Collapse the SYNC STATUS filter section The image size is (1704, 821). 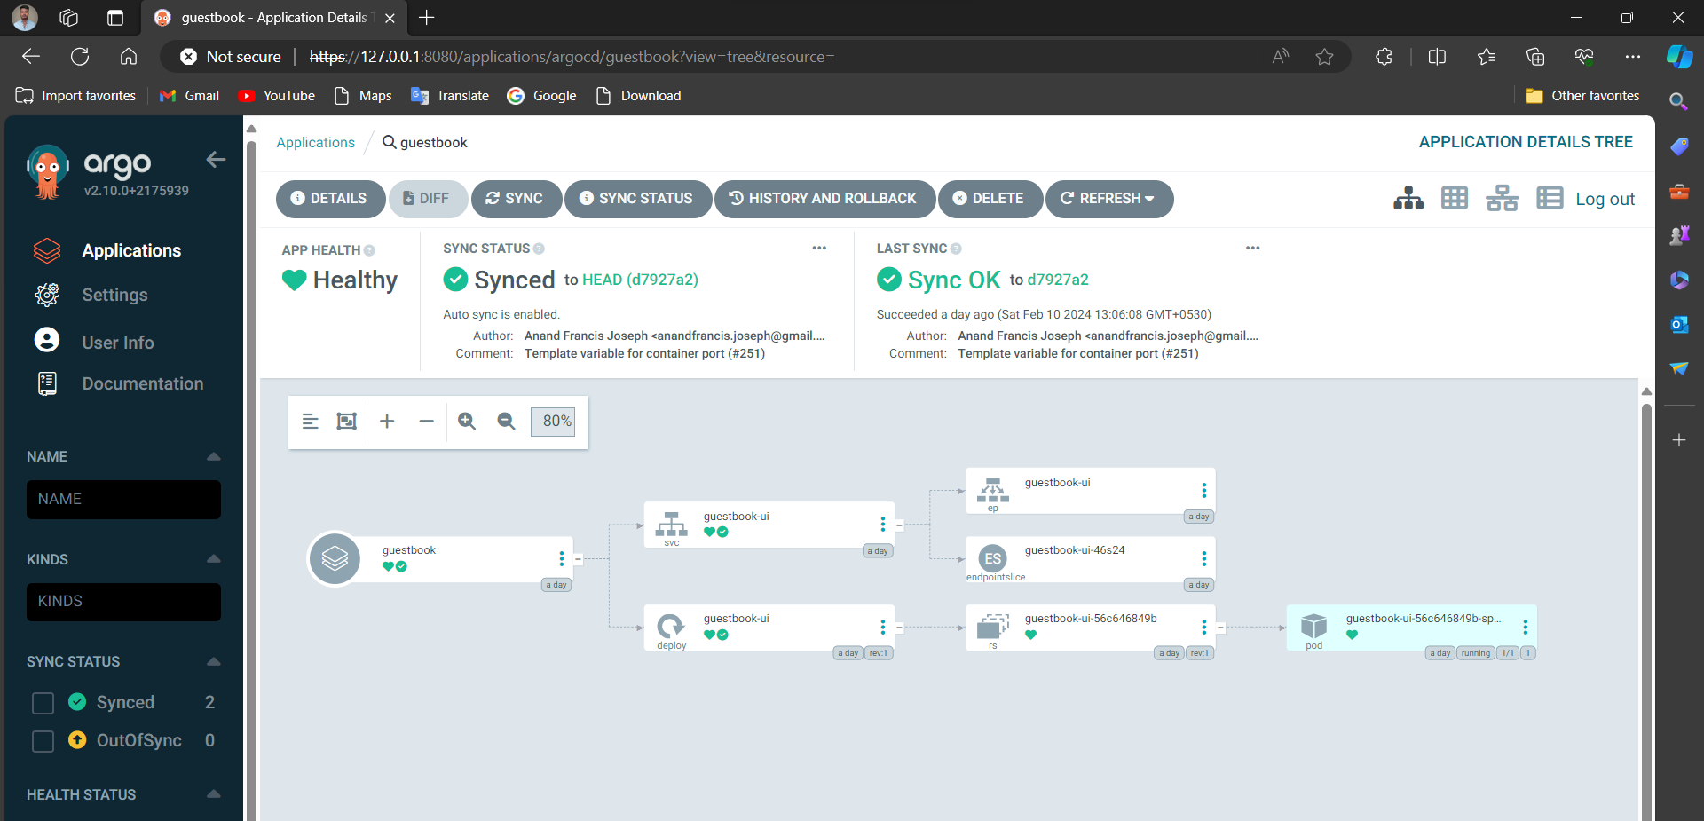click(x=213, y=661)
